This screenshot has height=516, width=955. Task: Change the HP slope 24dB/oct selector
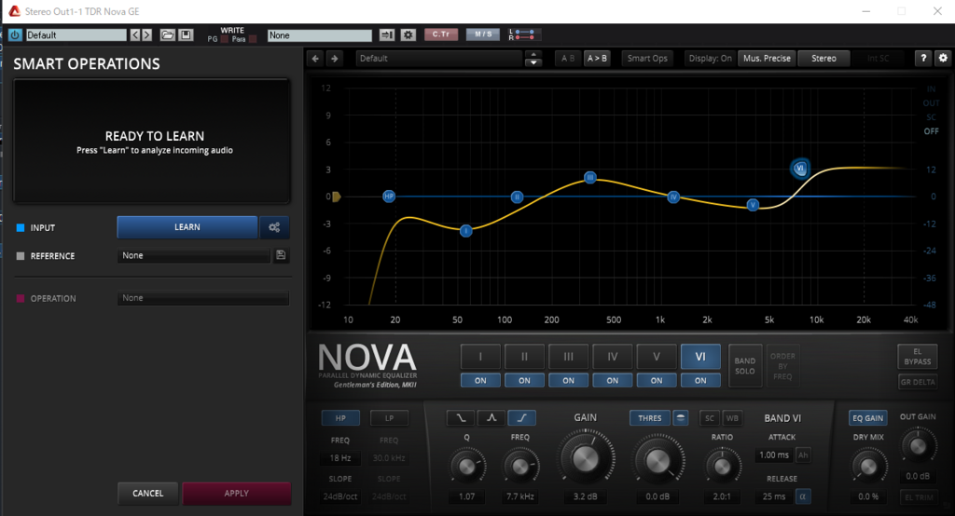click(340, 496)
